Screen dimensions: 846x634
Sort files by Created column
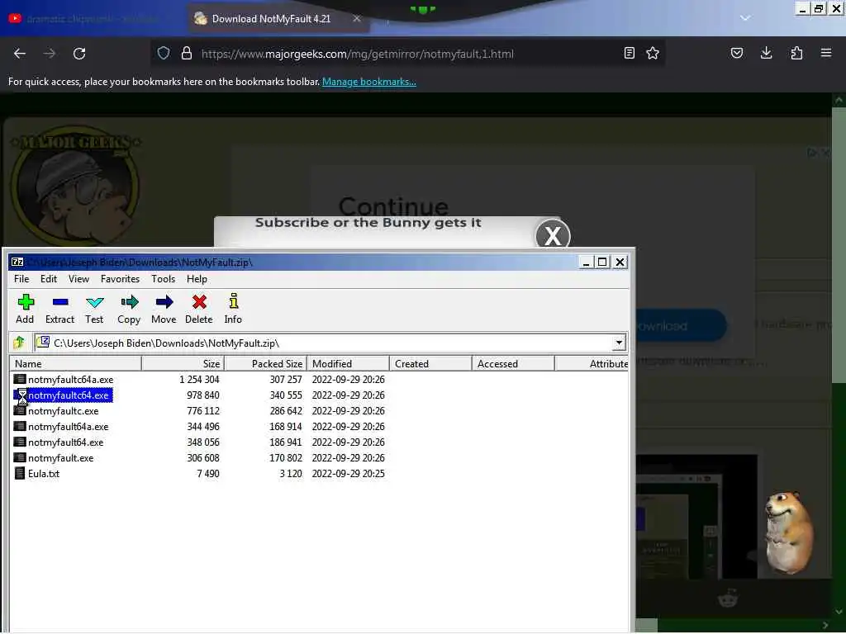tap(430, 364)
